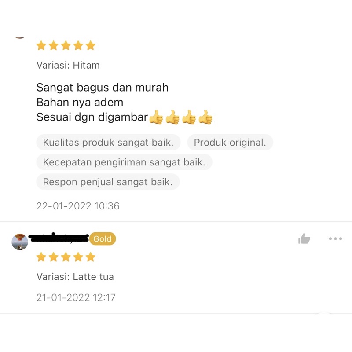Tap the reviewer's balloon profile avatar
Viewport: 352px width, 352px height.
click(20, 242)
